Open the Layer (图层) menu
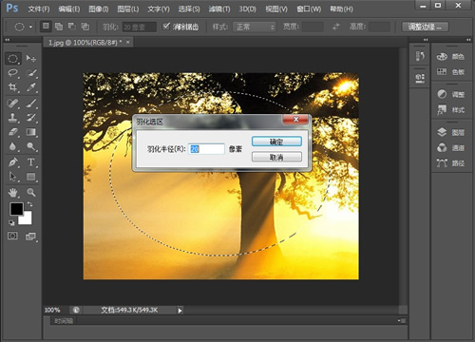475x342 pixels. pos(128,9)
